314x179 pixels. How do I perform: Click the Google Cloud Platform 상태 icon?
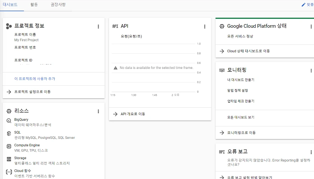(x=222, y=26)
